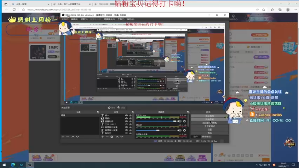Screen dimensions: 299x168
Task: Open OBS Studio from the taskbar
Action: pos(30,165)
